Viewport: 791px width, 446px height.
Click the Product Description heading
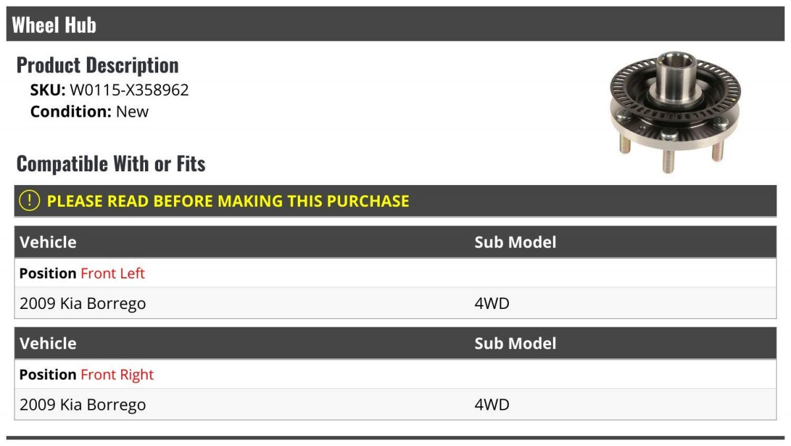(98, 65)
